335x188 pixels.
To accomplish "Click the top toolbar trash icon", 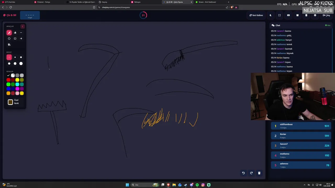I will (306, 15).
